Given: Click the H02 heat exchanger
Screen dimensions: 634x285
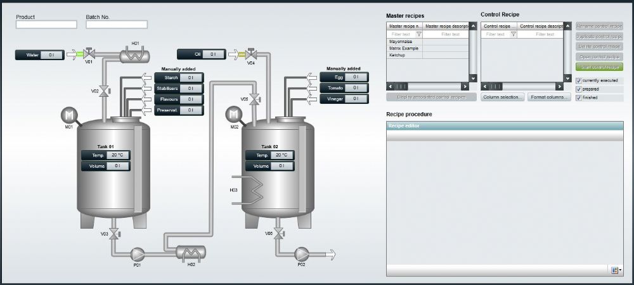Looking at the screenshot, I should coord(191,253).
